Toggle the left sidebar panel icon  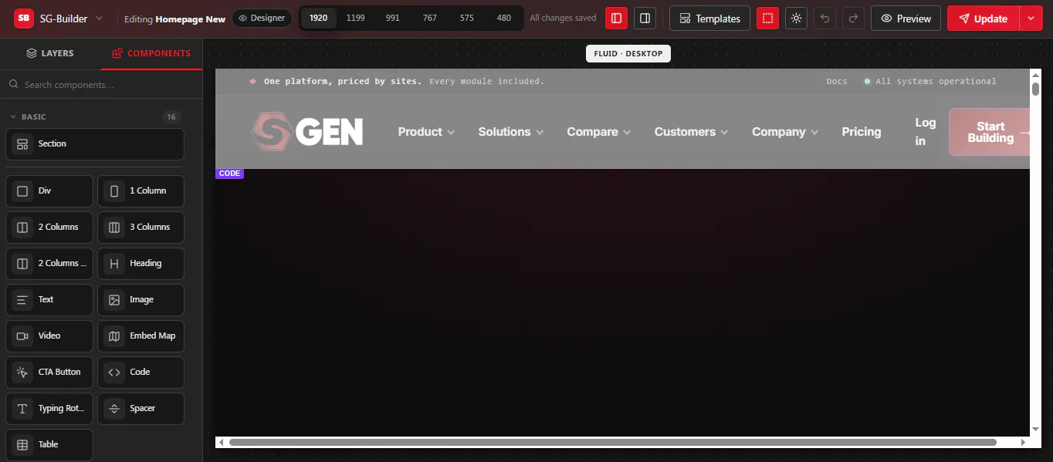[x=616, y=18]
